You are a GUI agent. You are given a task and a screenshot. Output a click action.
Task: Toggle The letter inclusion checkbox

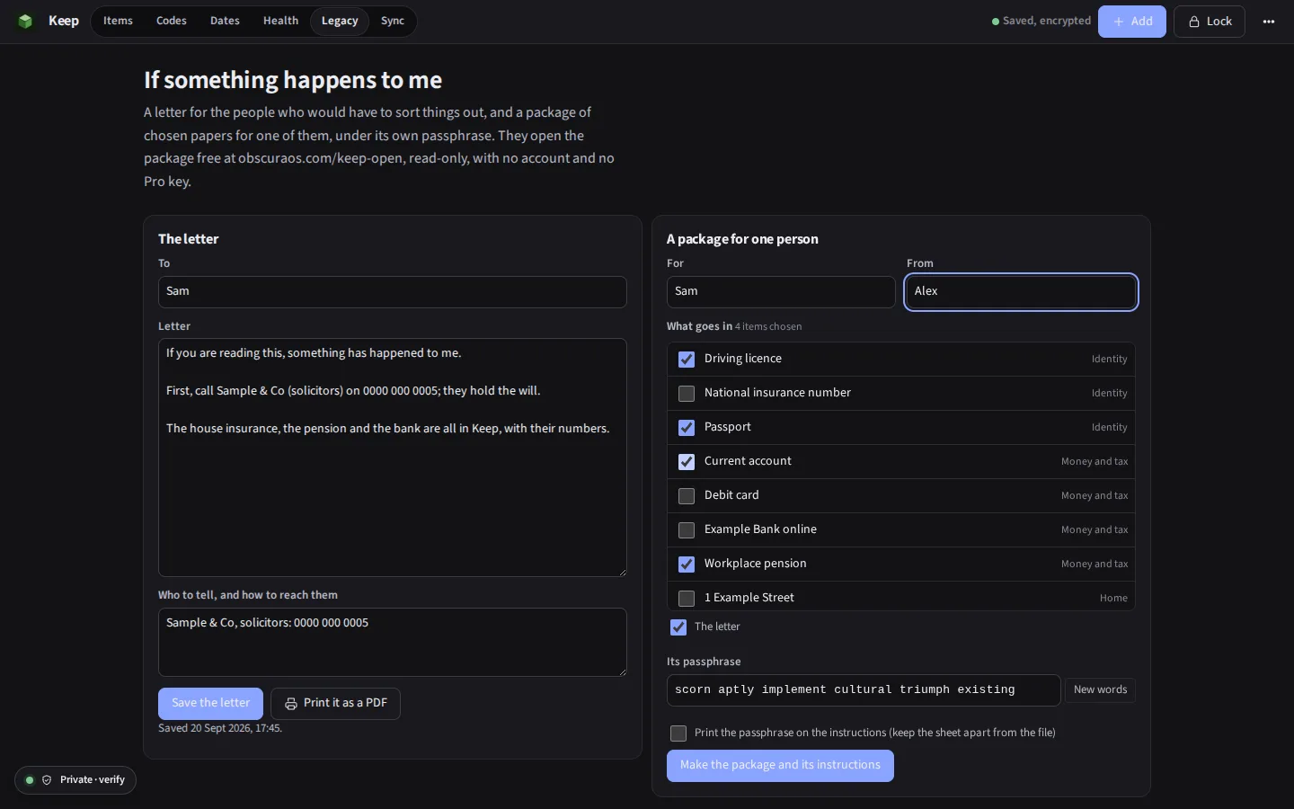pos(678,627)
